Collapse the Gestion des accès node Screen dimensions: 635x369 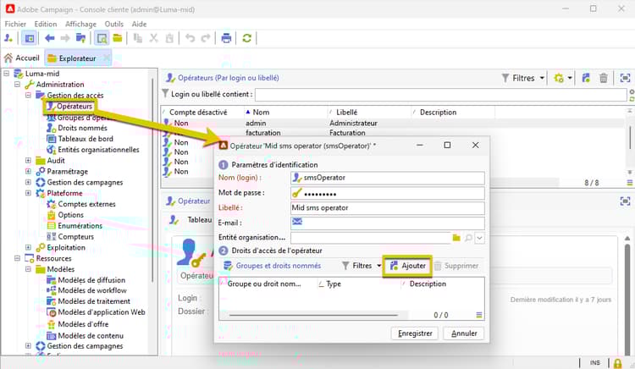(x=28, y=96)
